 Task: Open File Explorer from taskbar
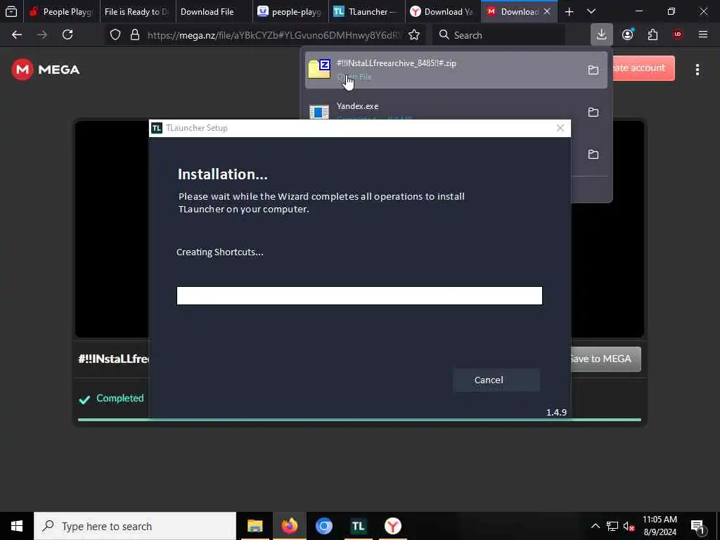point(255,526)
